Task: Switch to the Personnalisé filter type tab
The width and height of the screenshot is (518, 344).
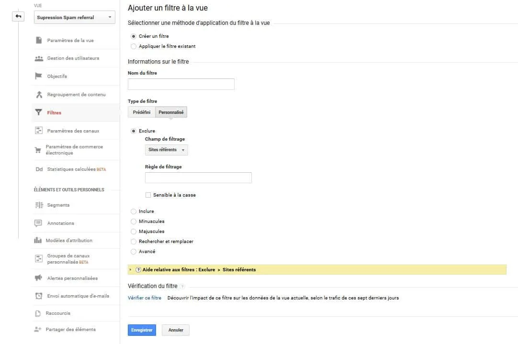Action: pyautogui.click(x=171, y=112)
